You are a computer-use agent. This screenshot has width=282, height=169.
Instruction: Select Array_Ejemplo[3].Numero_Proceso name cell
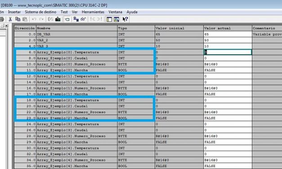76,136
